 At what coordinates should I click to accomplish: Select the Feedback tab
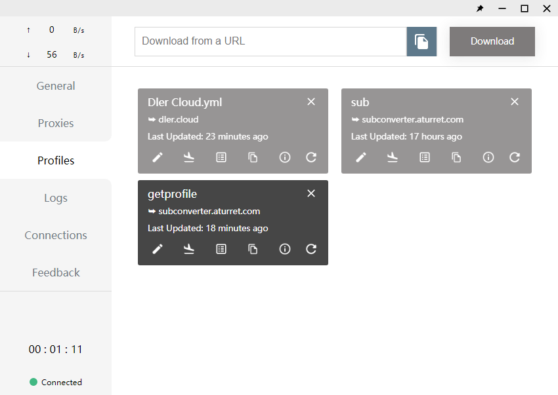point(56,273)
